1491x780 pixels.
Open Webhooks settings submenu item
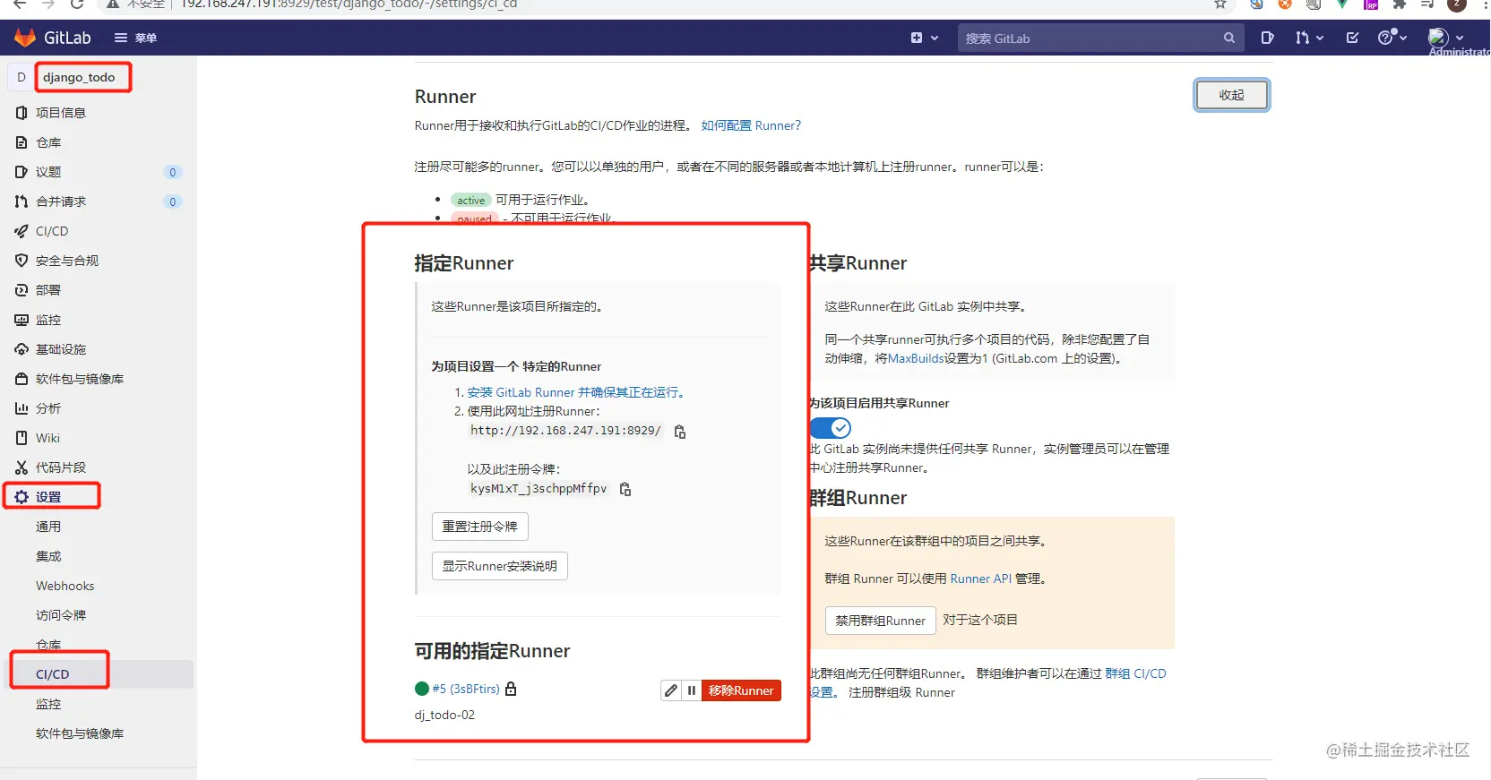[x=65, y=586]
